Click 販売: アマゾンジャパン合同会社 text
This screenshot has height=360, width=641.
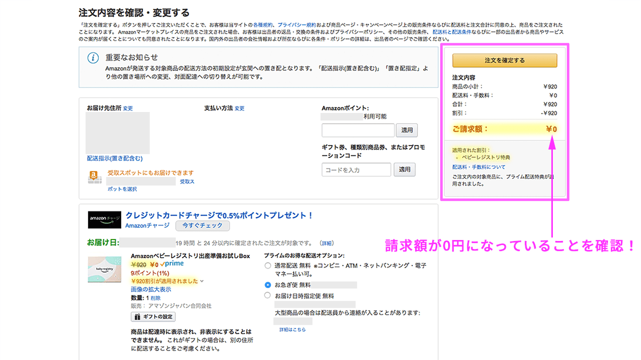171,306
